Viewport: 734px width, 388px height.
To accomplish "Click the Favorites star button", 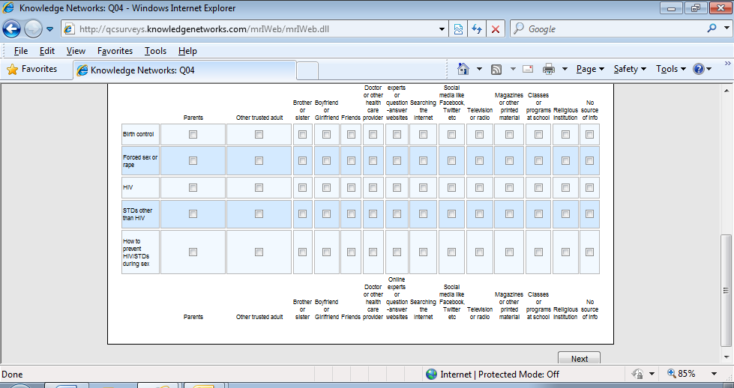I will click(32, 69).
